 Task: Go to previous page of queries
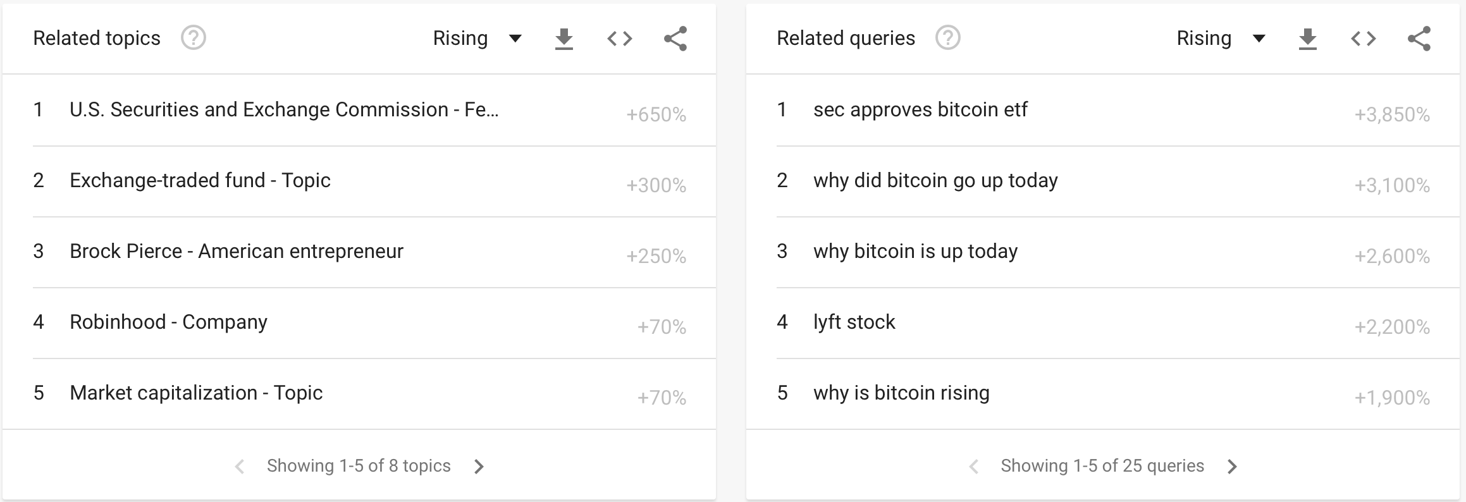pos(974,467)
